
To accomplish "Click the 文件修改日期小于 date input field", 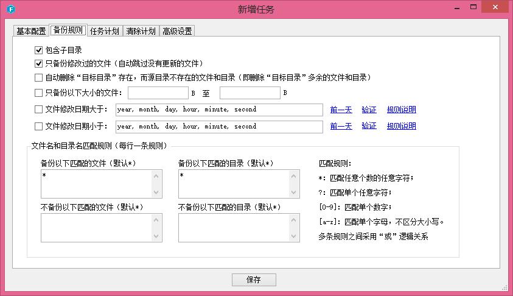I will 219,127.
